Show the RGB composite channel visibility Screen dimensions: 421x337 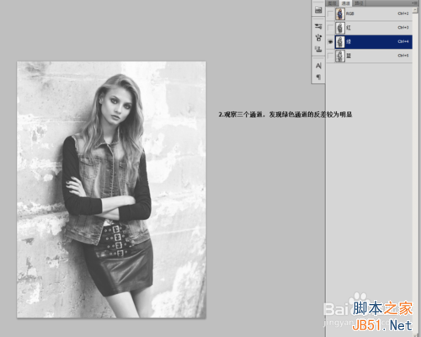330,13
